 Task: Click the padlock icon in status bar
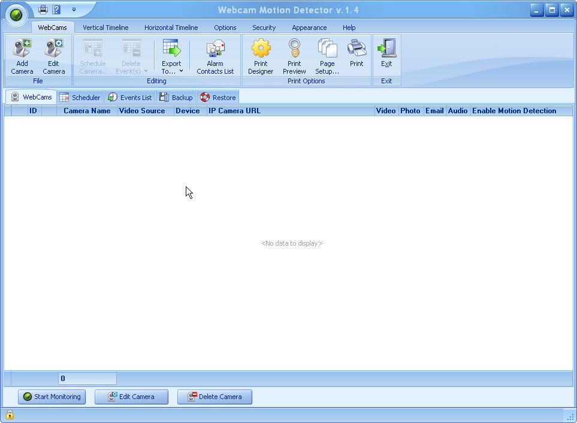point(10,415)
